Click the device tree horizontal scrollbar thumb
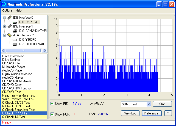 coord(23,51)
